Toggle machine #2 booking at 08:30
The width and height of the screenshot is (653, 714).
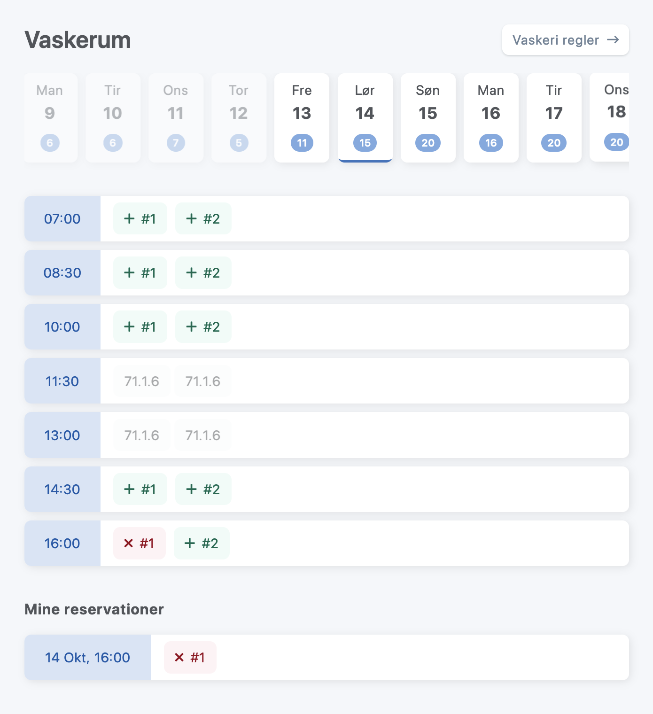pos(203,272)
